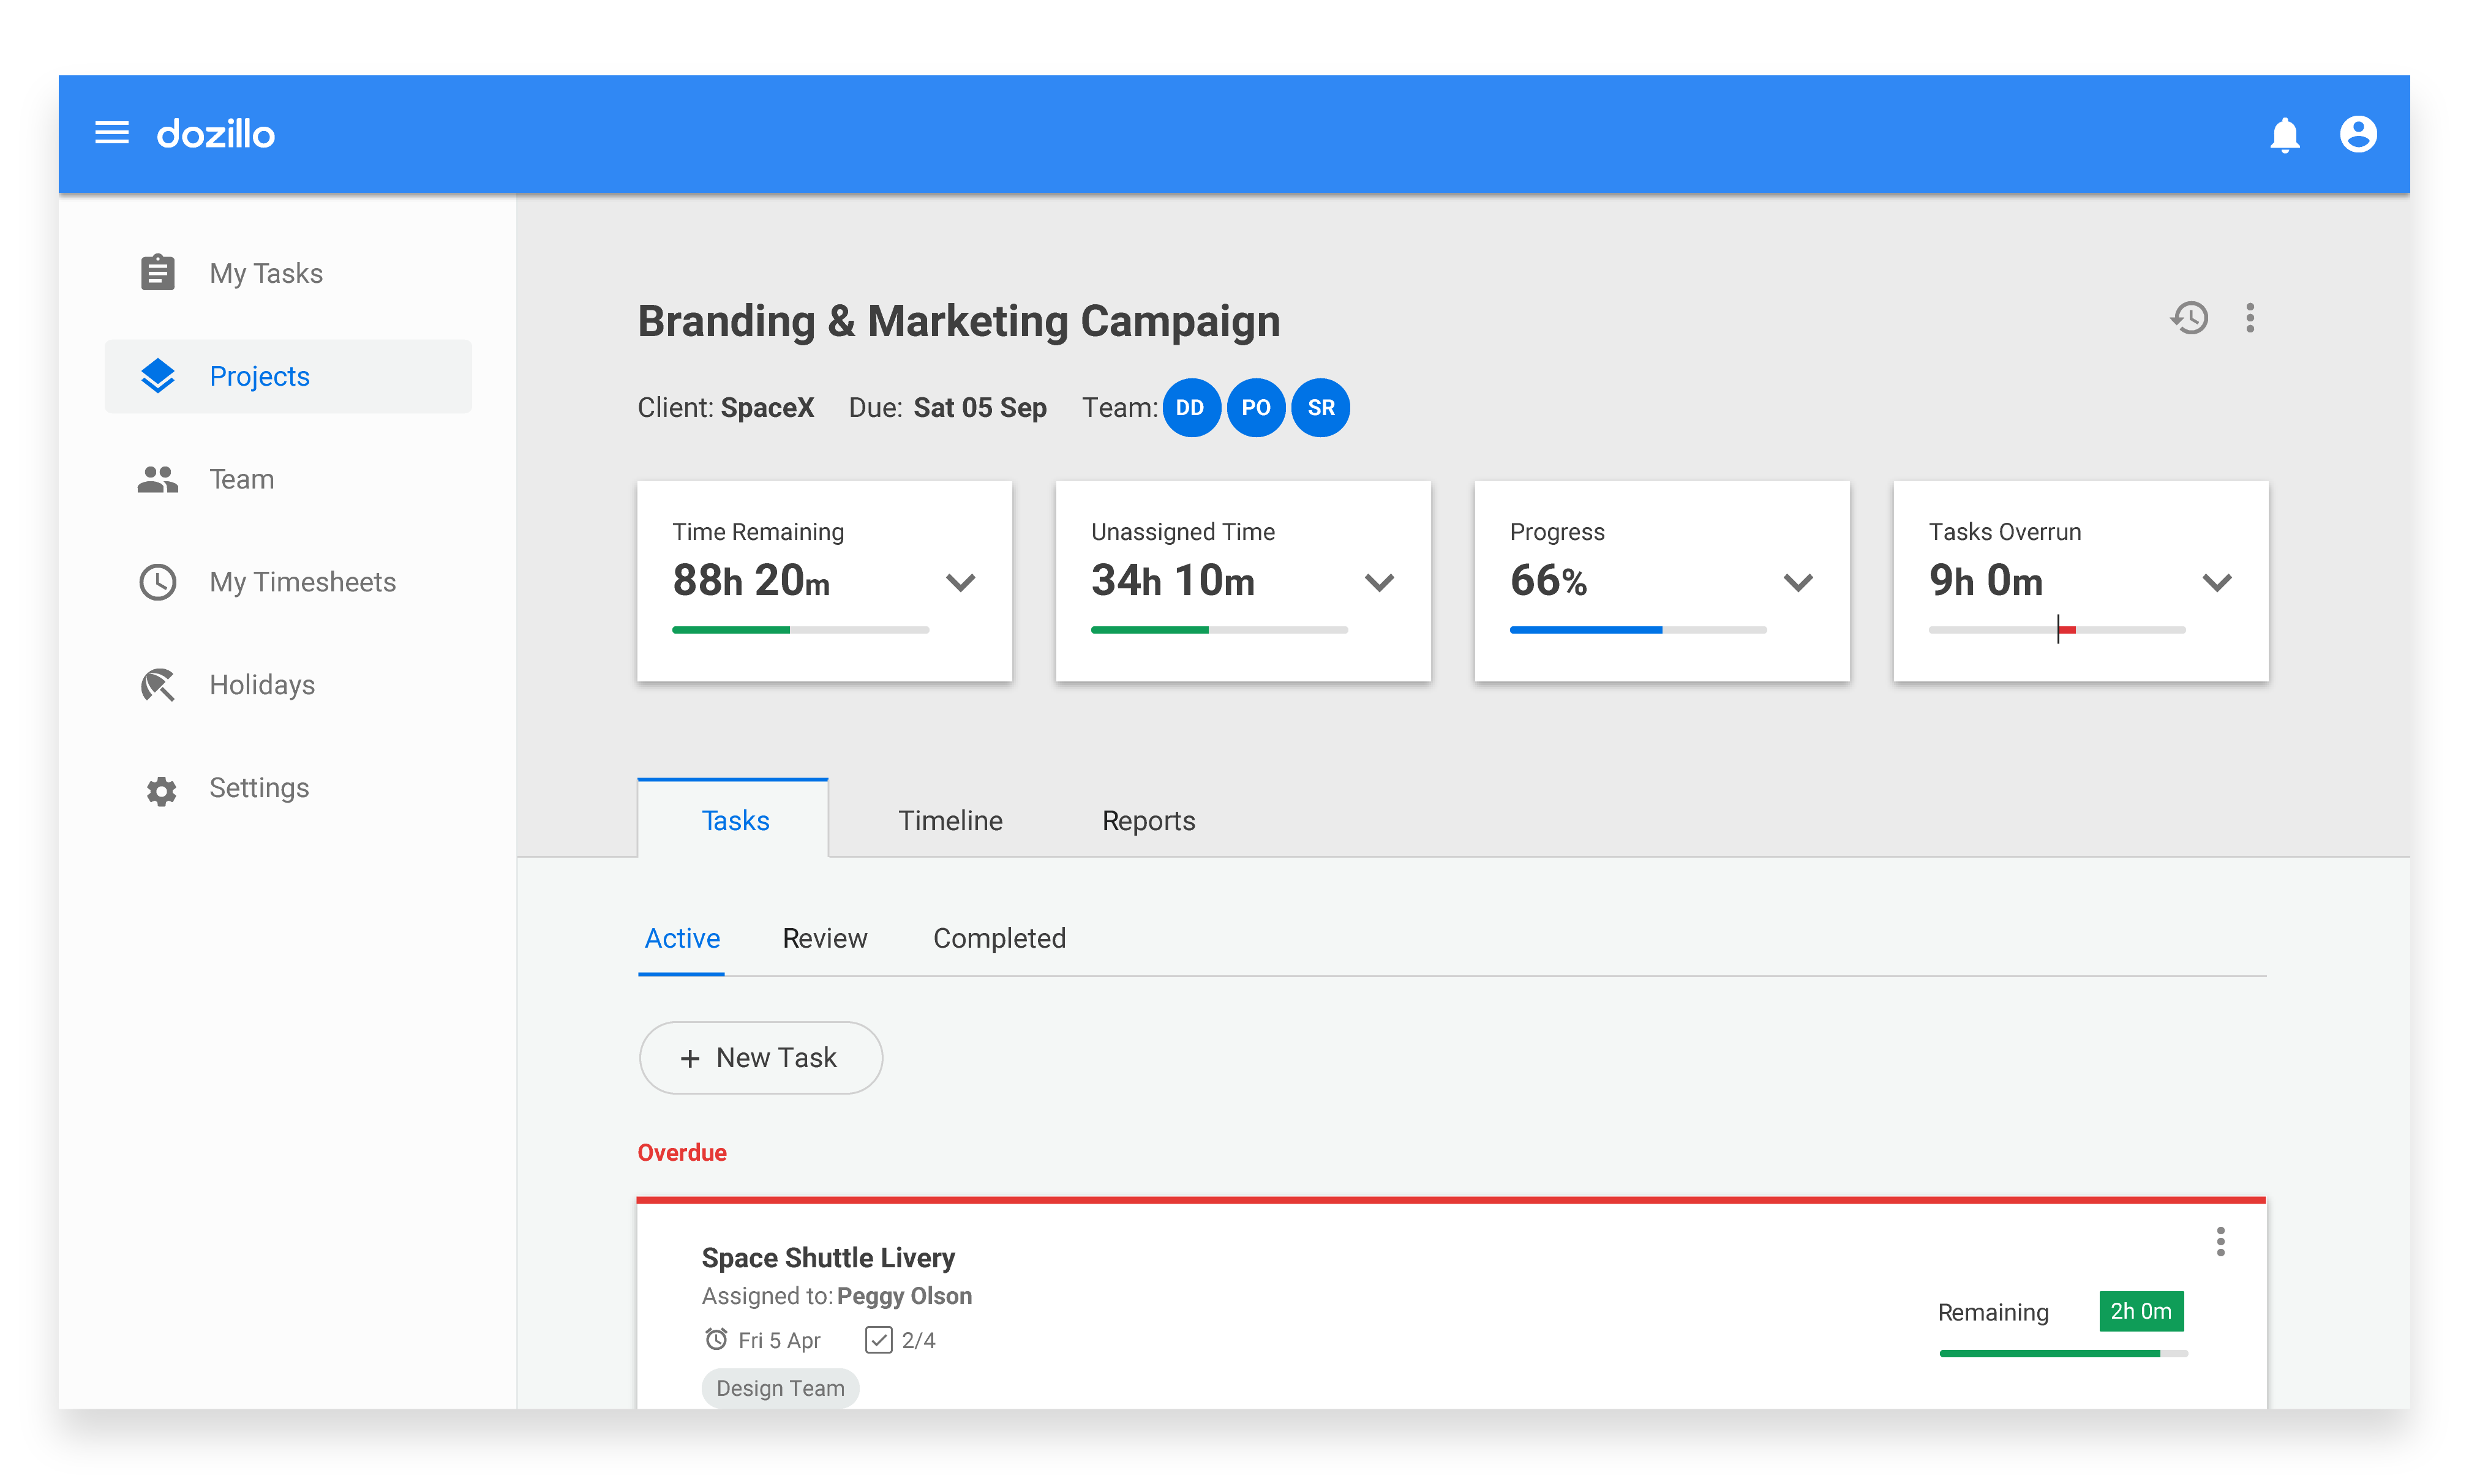This screenshot has height=1484, width=2469.
Task: Open project history clock icon
Action: 2189,318
